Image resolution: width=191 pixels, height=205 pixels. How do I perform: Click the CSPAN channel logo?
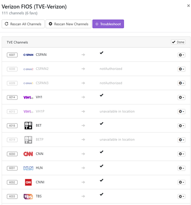(28, 55)
